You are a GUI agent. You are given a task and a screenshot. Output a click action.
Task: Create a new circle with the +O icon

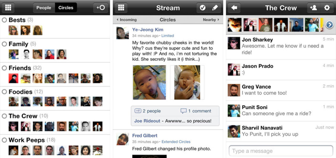pyautogui.click(x=101, y=7)
